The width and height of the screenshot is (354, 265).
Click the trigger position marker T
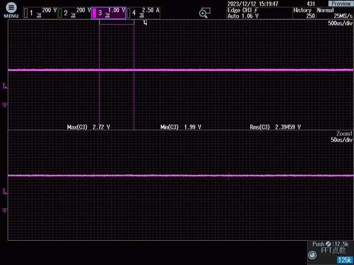pyautogui.click(x=145, y=23)
